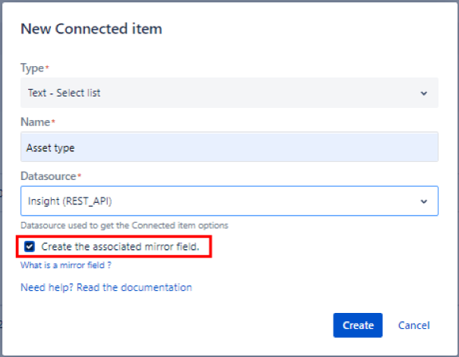Viewport: 459px width, 357px height.
Task: Follow 'Need help? Read the documentation' link
Action: 106,287
